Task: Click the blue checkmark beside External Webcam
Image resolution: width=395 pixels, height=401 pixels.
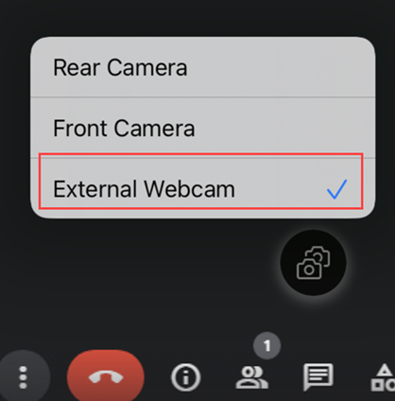Action: 336,189
